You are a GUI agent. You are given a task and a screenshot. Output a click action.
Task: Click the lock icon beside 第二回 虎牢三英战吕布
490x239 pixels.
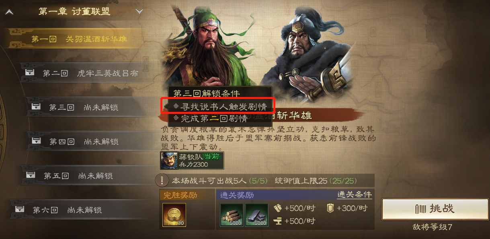point(29,73)
